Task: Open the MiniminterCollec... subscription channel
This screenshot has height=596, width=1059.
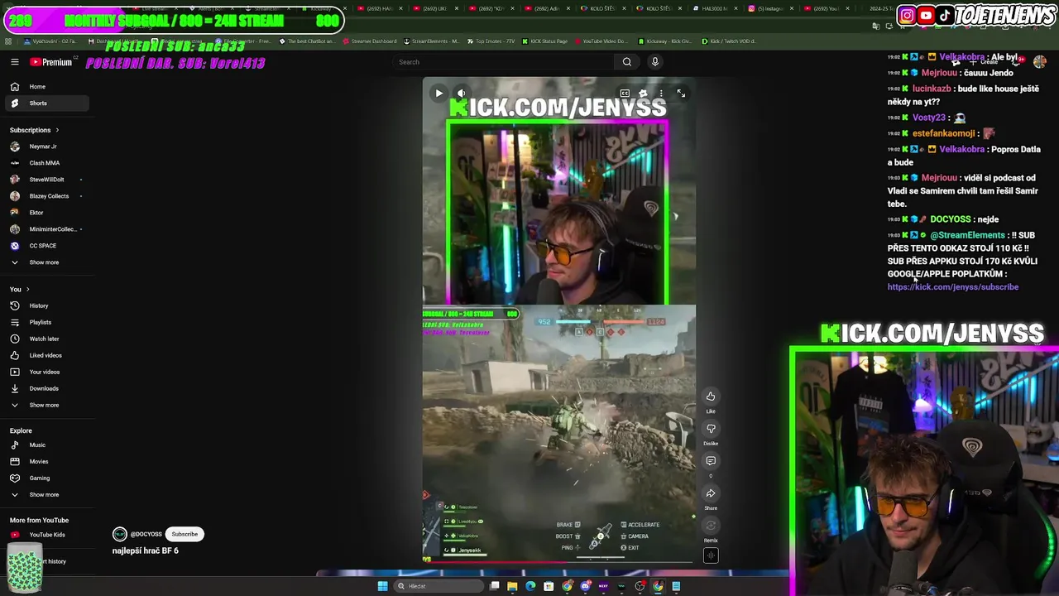Action: click(x=45, y=229)
